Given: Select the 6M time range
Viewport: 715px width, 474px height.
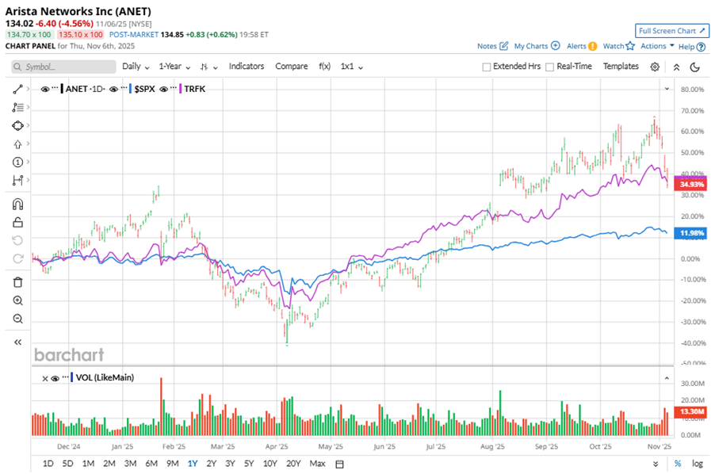Looking at the screenshot, I should tap(151, 463).
